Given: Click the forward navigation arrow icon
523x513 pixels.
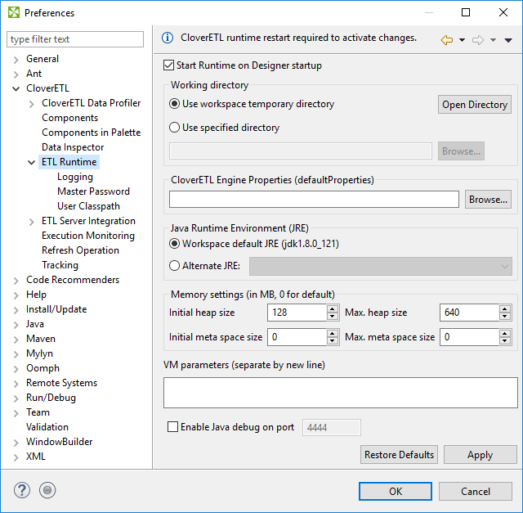Looking at the screenshot, I should pos(478,40).
